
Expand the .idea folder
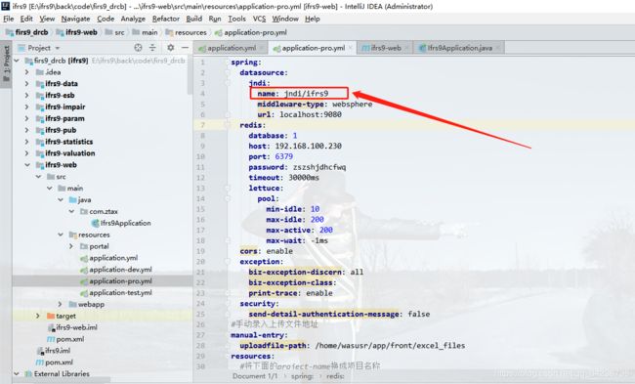26,72
